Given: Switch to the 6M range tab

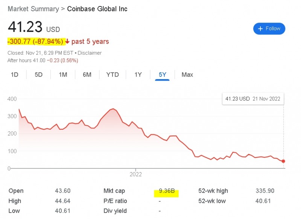Looking at the screenshot, I should (87, 75).
